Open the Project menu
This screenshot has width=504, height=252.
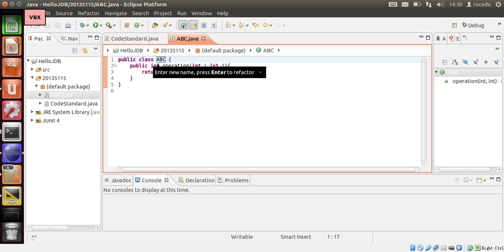click(x=163, y=13)
